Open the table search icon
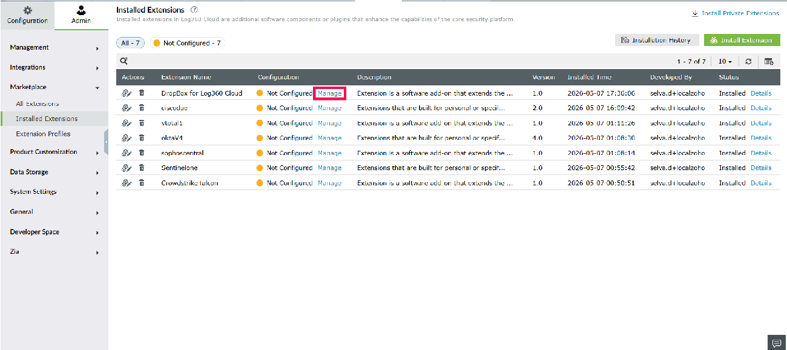 pyautogui.click(x=123, y=61)
